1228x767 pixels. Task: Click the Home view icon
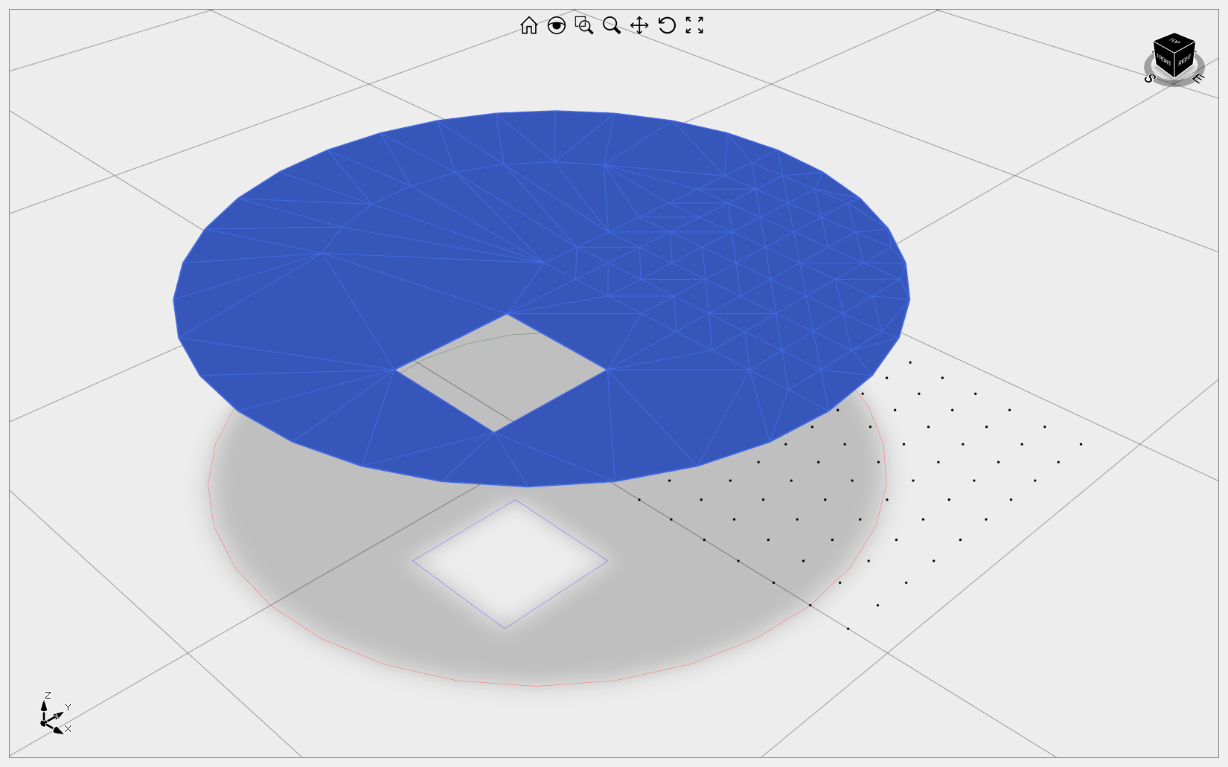click(x=528, y=26)
